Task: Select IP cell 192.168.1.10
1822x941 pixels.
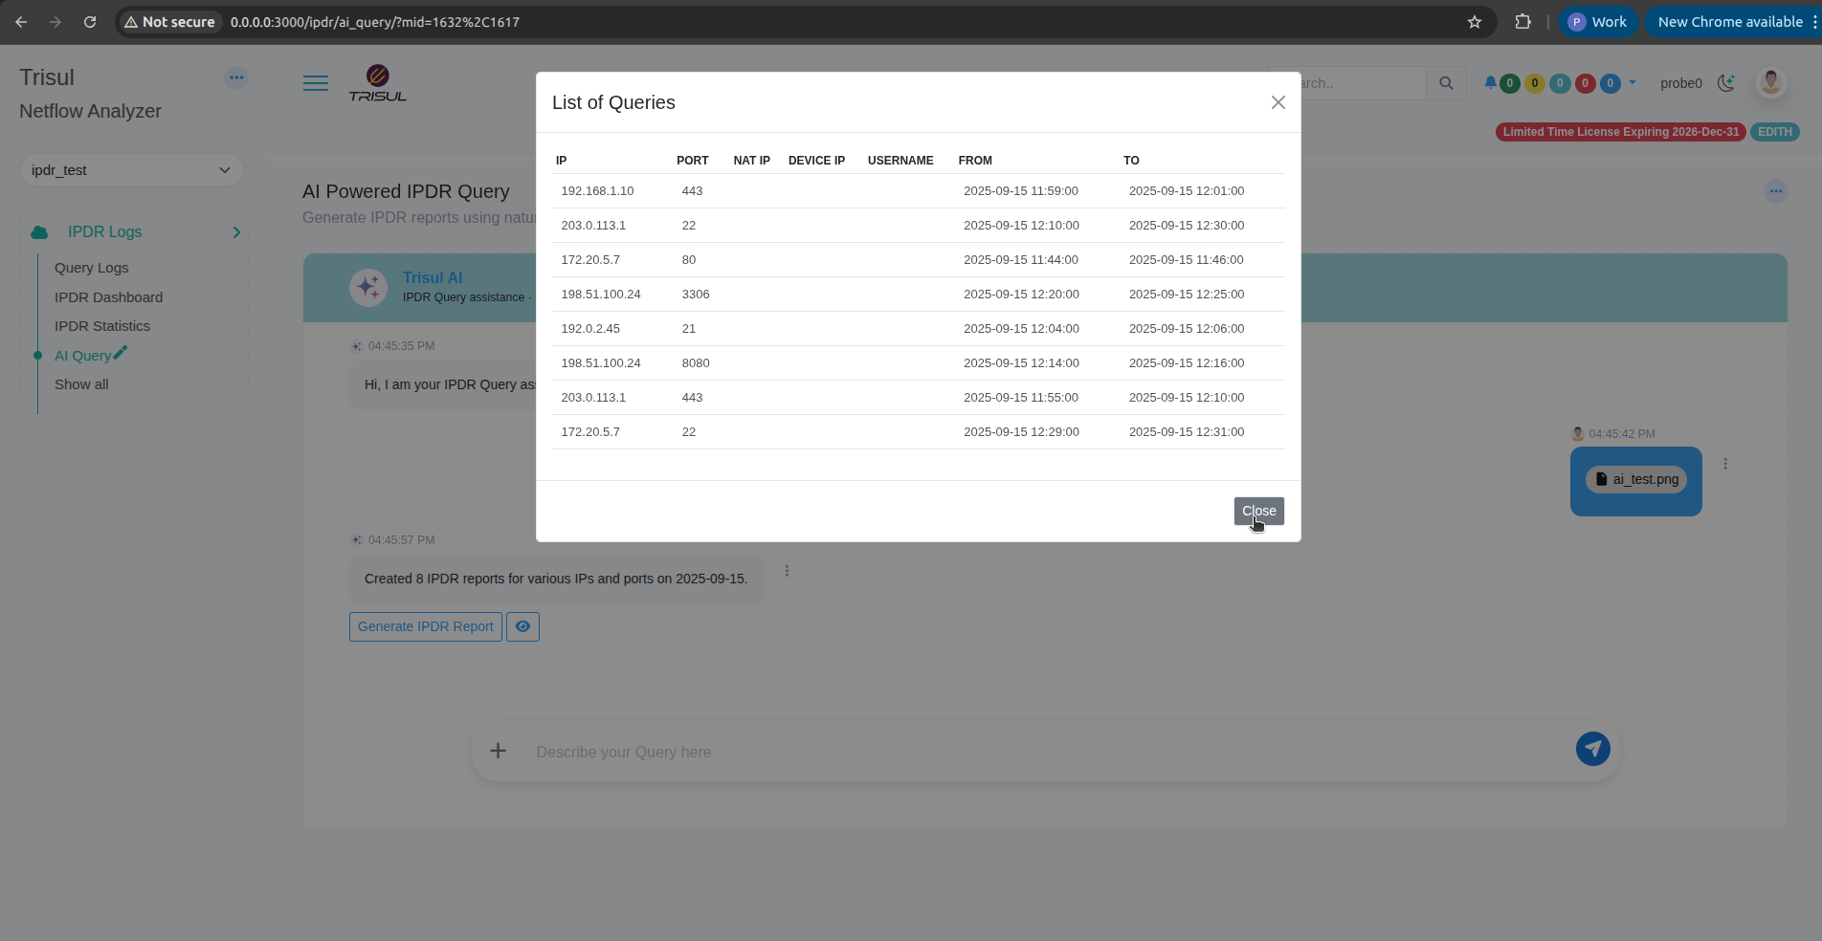Action: [597, 191]
